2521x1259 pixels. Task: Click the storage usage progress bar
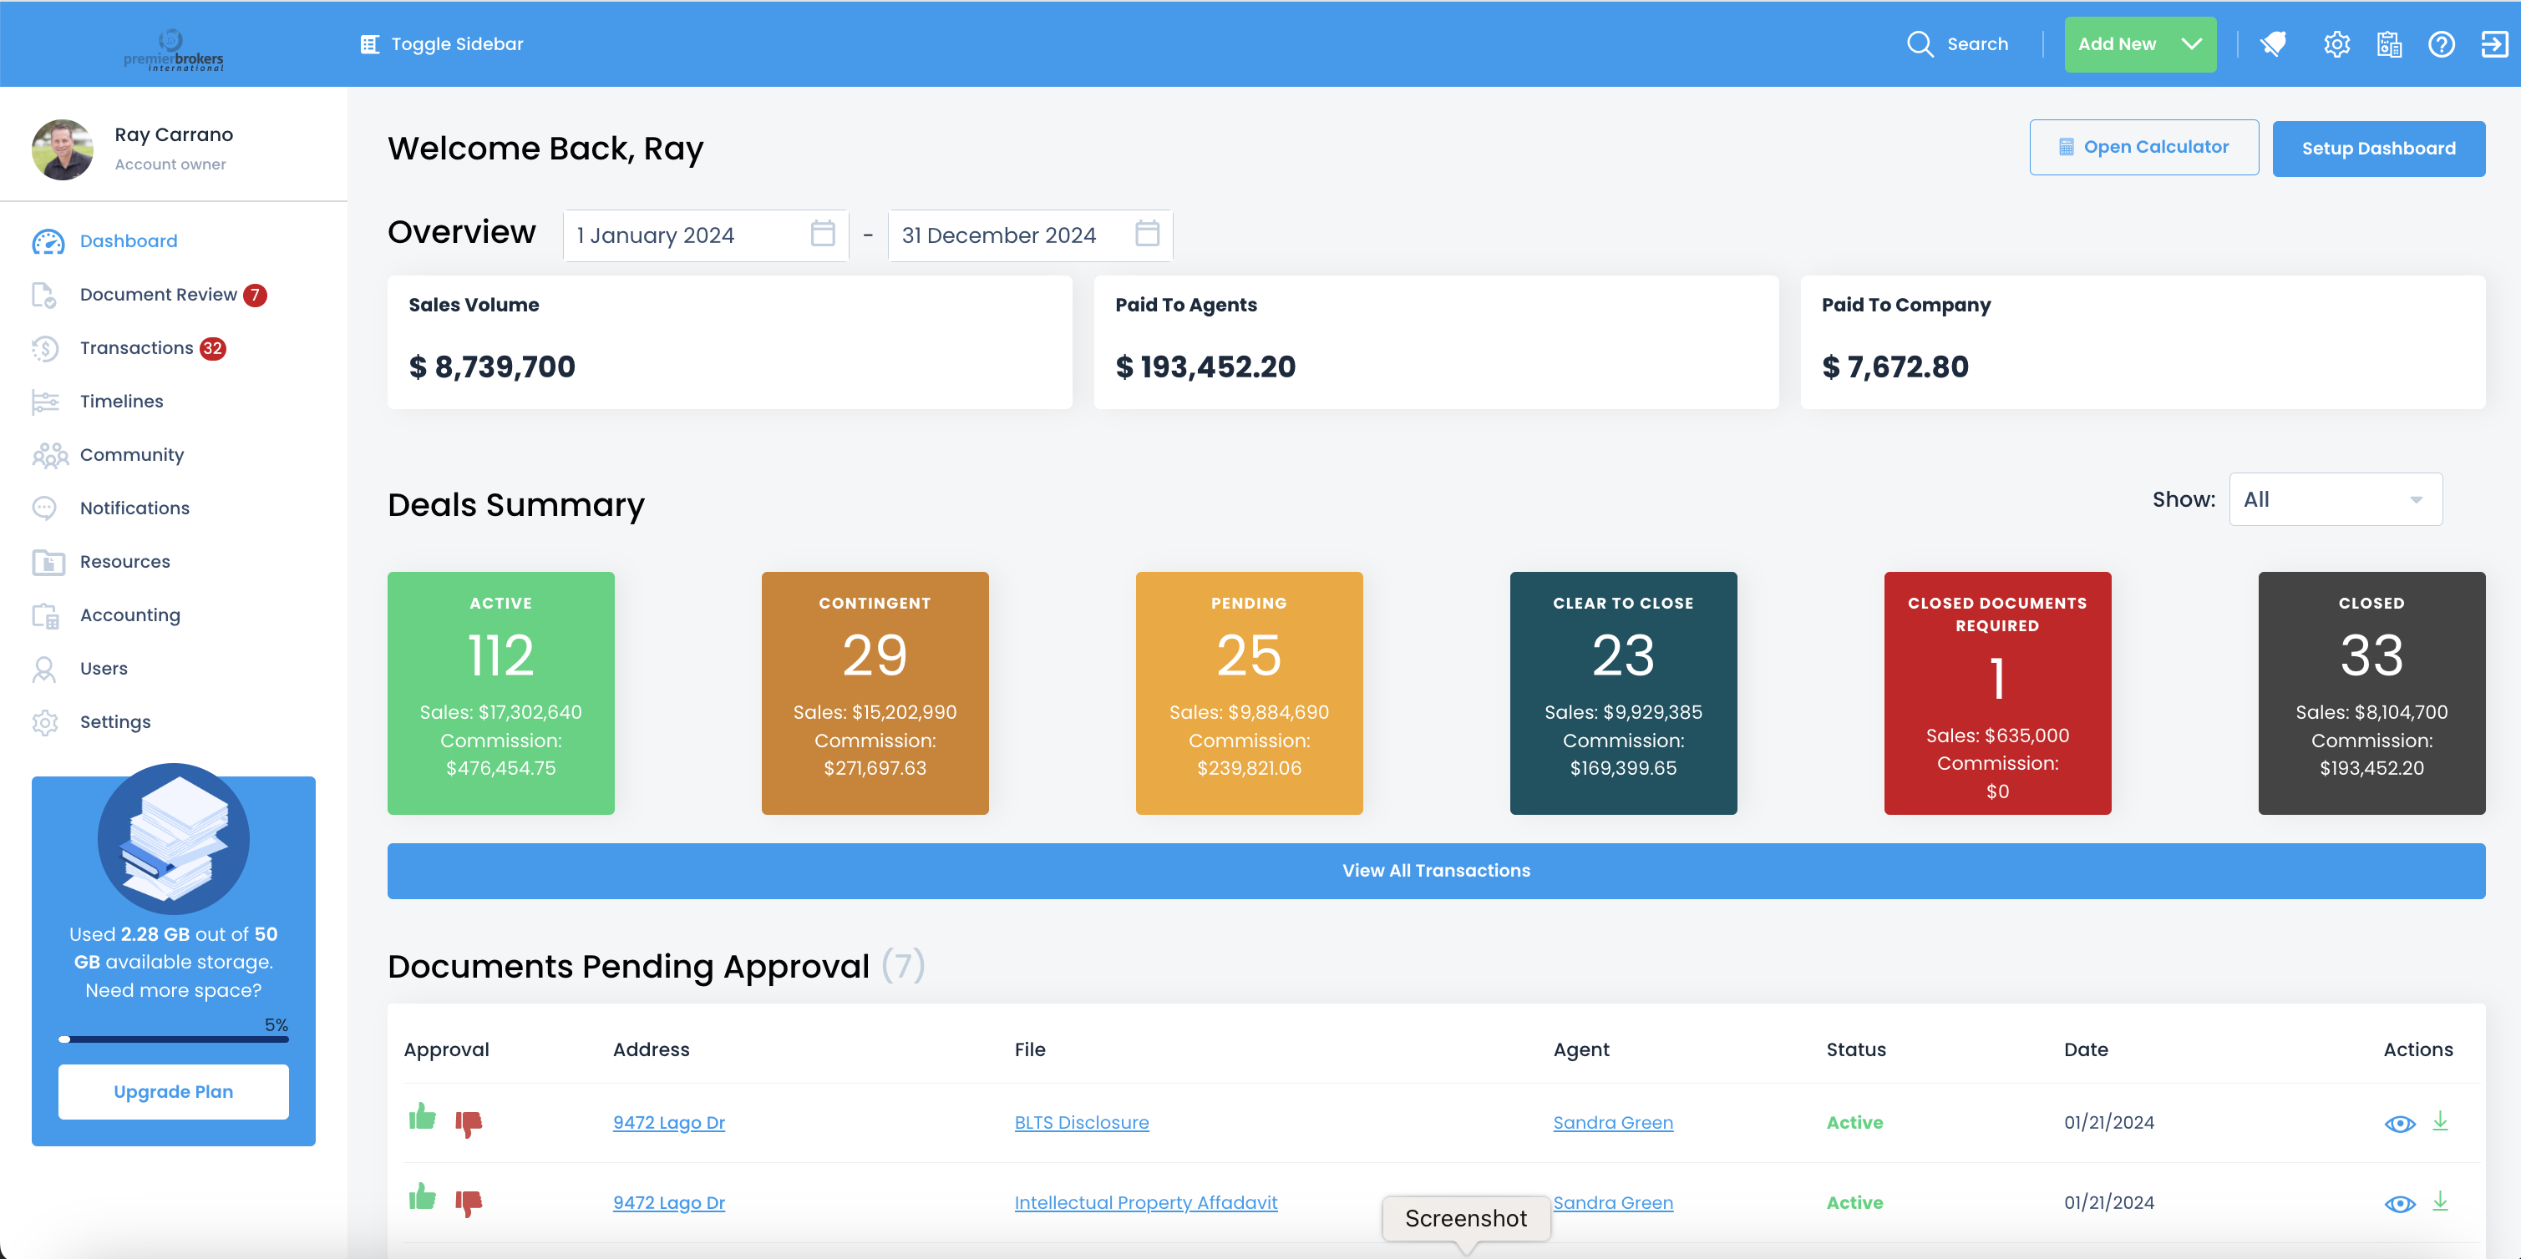[173, 1039]
